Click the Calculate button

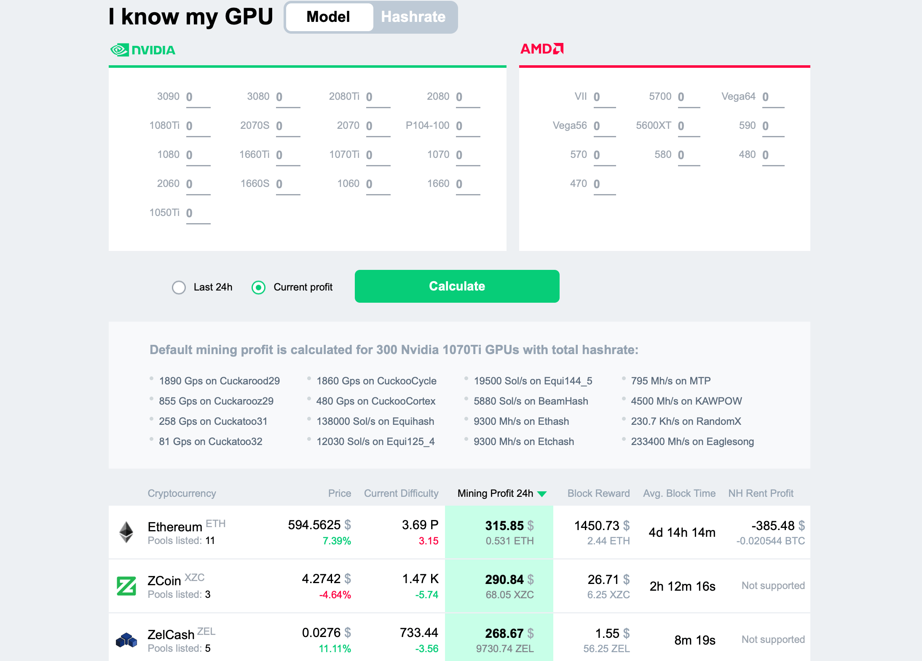[x=456, y=286]
